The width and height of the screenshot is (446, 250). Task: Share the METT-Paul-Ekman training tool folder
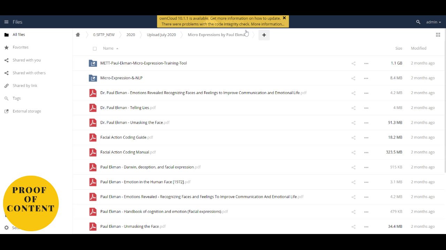pos(353,64)
